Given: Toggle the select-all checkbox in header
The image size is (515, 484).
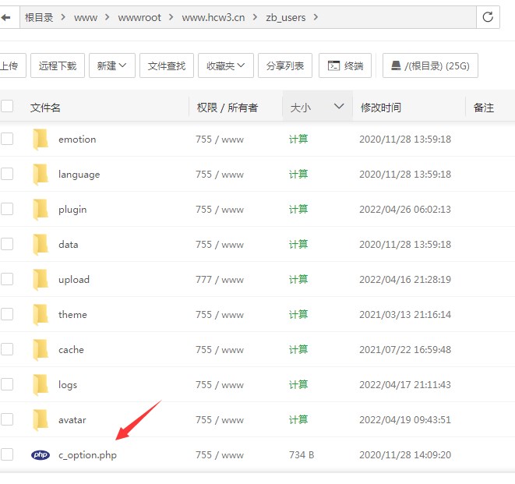Looking at the screenshot, I should 7,107.
